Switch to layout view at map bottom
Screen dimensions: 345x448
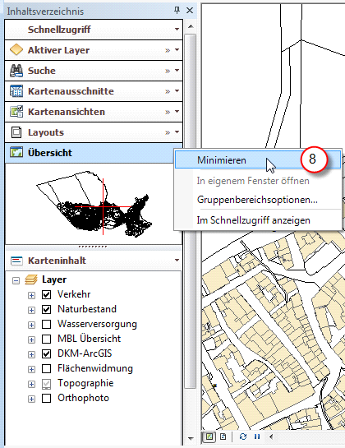[223, 436]
